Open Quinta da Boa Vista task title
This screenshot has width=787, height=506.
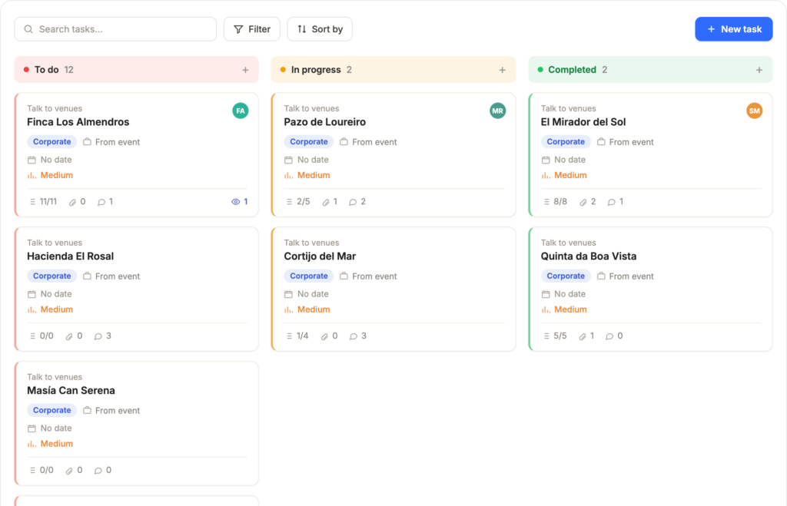pyautogui.click(x=588, y=256)
